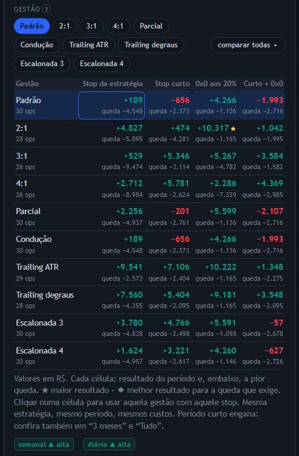Click the semanal alta trend badge
Viewport: 299px width, 456px height.
(44, 444)
